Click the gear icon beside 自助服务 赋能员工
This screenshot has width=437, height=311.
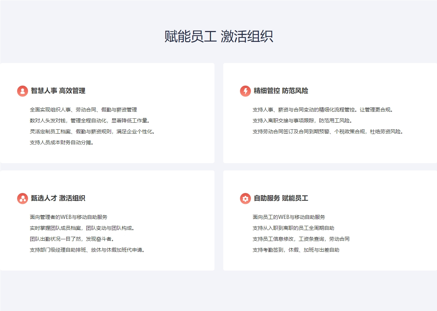[x=245, y=198]
